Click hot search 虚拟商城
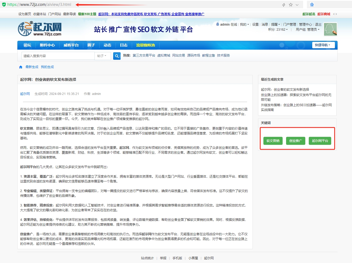The height and width of the screenshot is (263, 352). (x=164, y=55)
